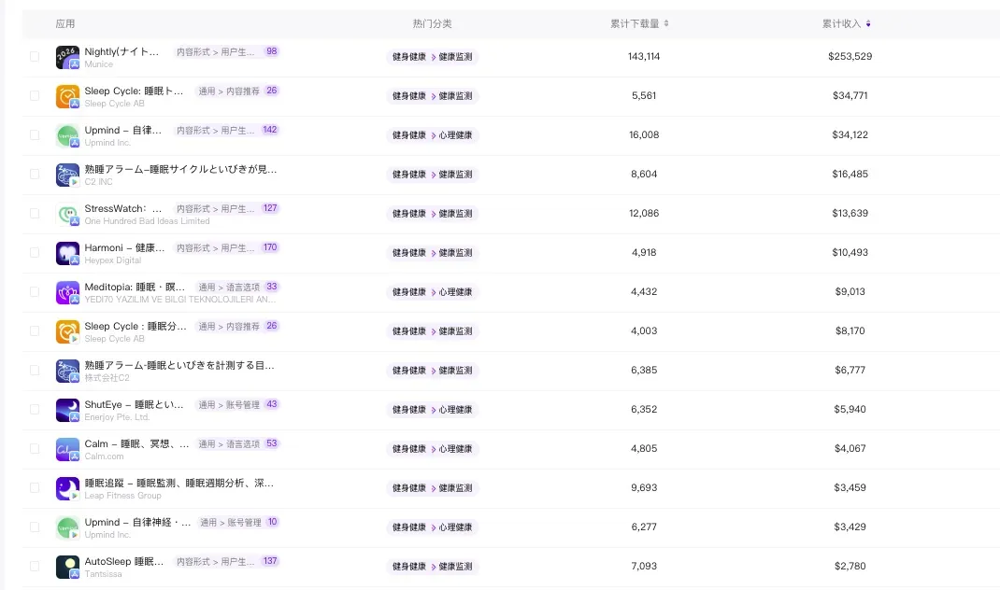Click the revenue value $253,529
This screenshot has height=590, width=1000.
click(x=850, y=56)
